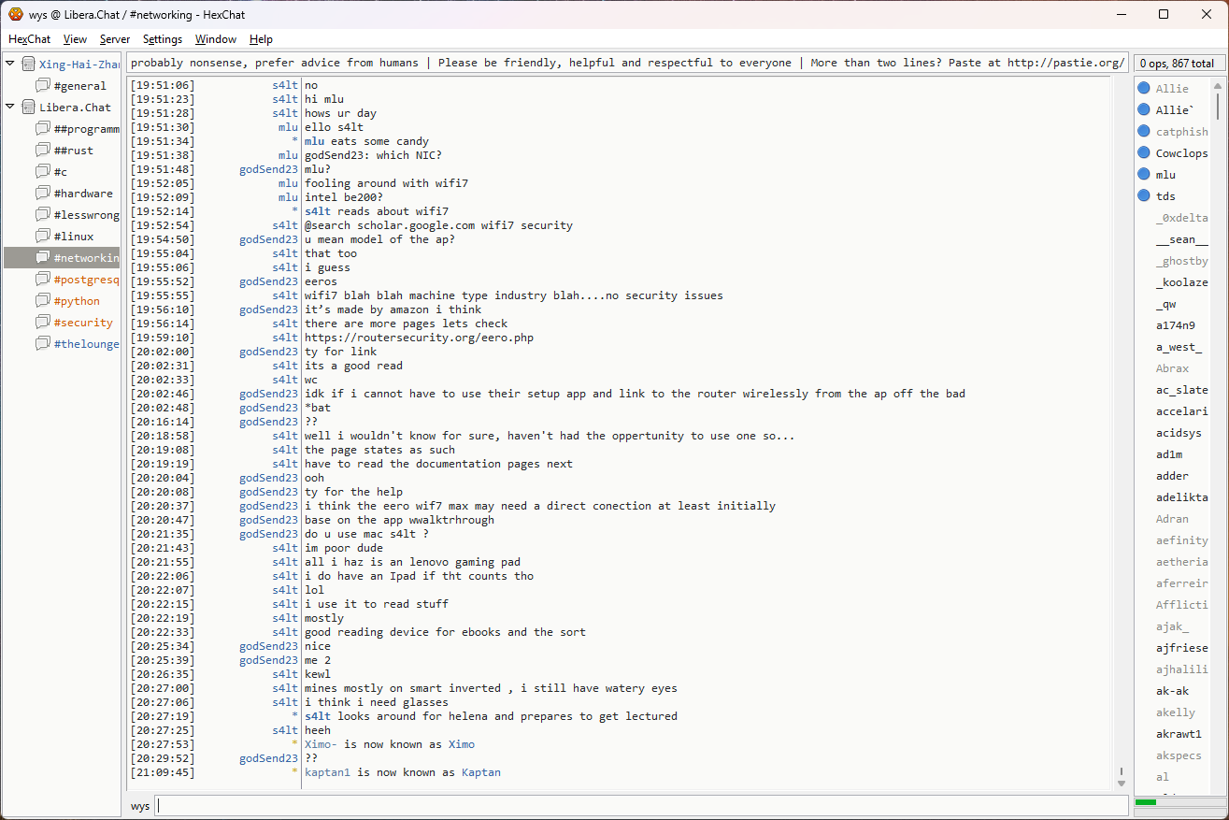Click the wys nickname button
Screen dimensions: 1229x820
pyautogui.click(x=140, y=806)
